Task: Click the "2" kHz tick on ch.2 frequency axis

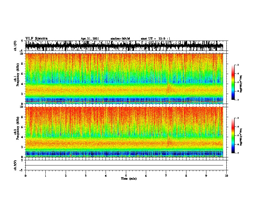Action: [23, 147]
